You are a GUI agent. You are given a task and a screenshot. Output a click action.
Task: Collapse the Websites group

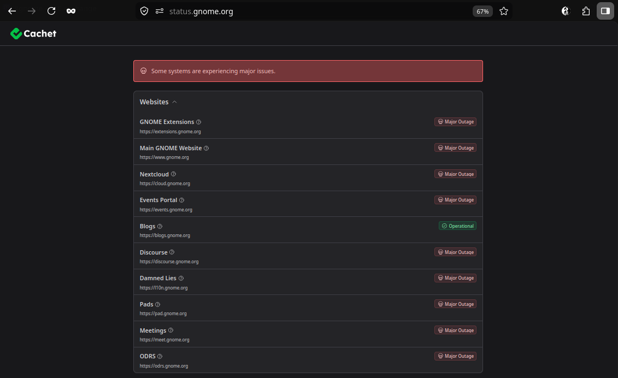pos(158,102)
